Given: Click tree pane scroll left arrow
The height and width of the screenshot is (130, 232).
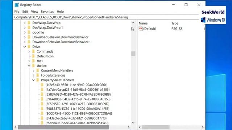Looking at the screenshot, I should 15,127.
